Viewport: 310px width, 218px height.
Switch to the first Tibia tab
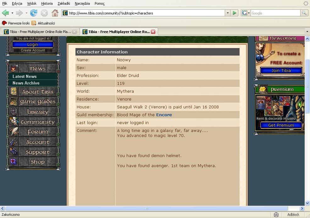coord(40,32)
